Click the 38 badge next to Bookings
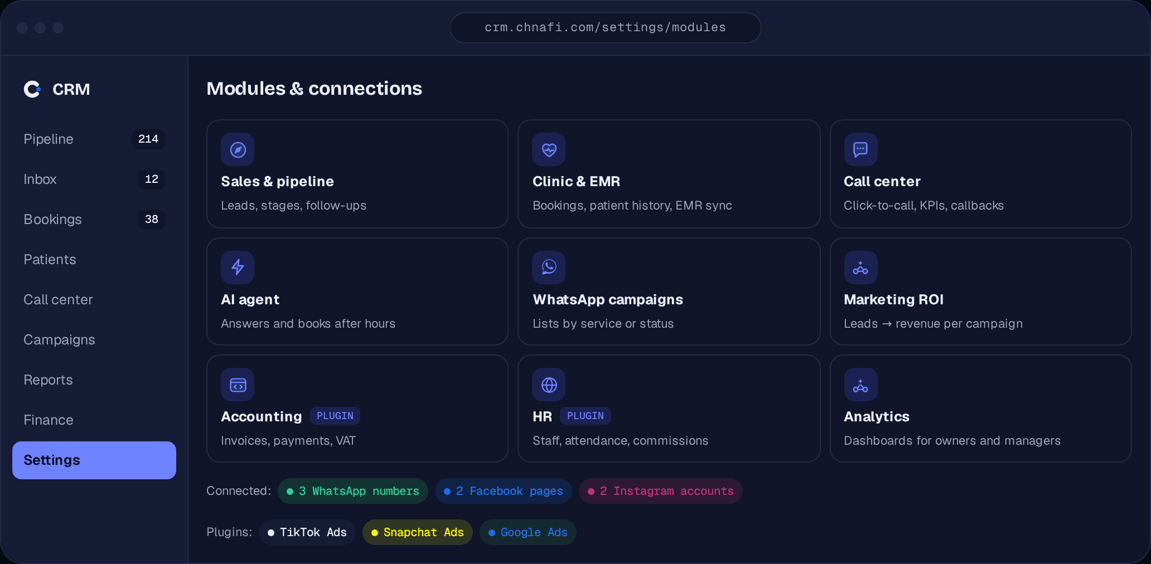Image resolution: width=1151 pixels, height=564 pixels. pos(152,219)
